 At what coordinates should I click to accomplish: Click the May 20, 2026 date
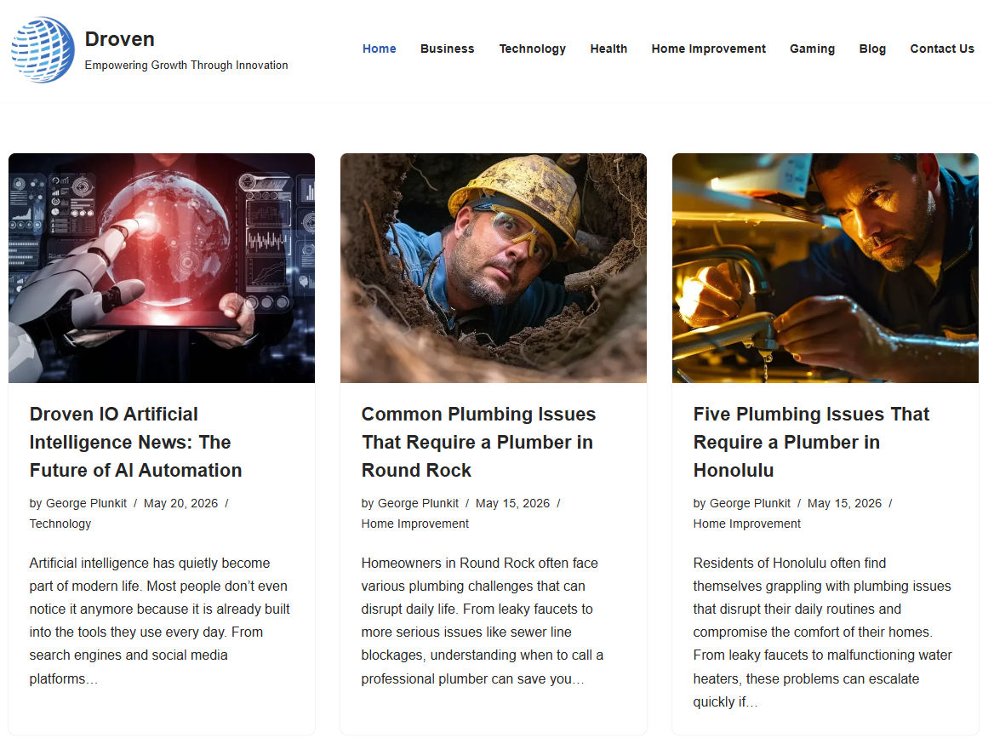[x=180, y=503]
